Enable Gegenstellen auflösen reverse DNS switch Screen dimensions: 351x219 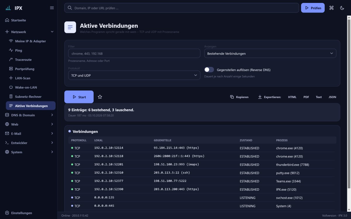pos(209,70)
